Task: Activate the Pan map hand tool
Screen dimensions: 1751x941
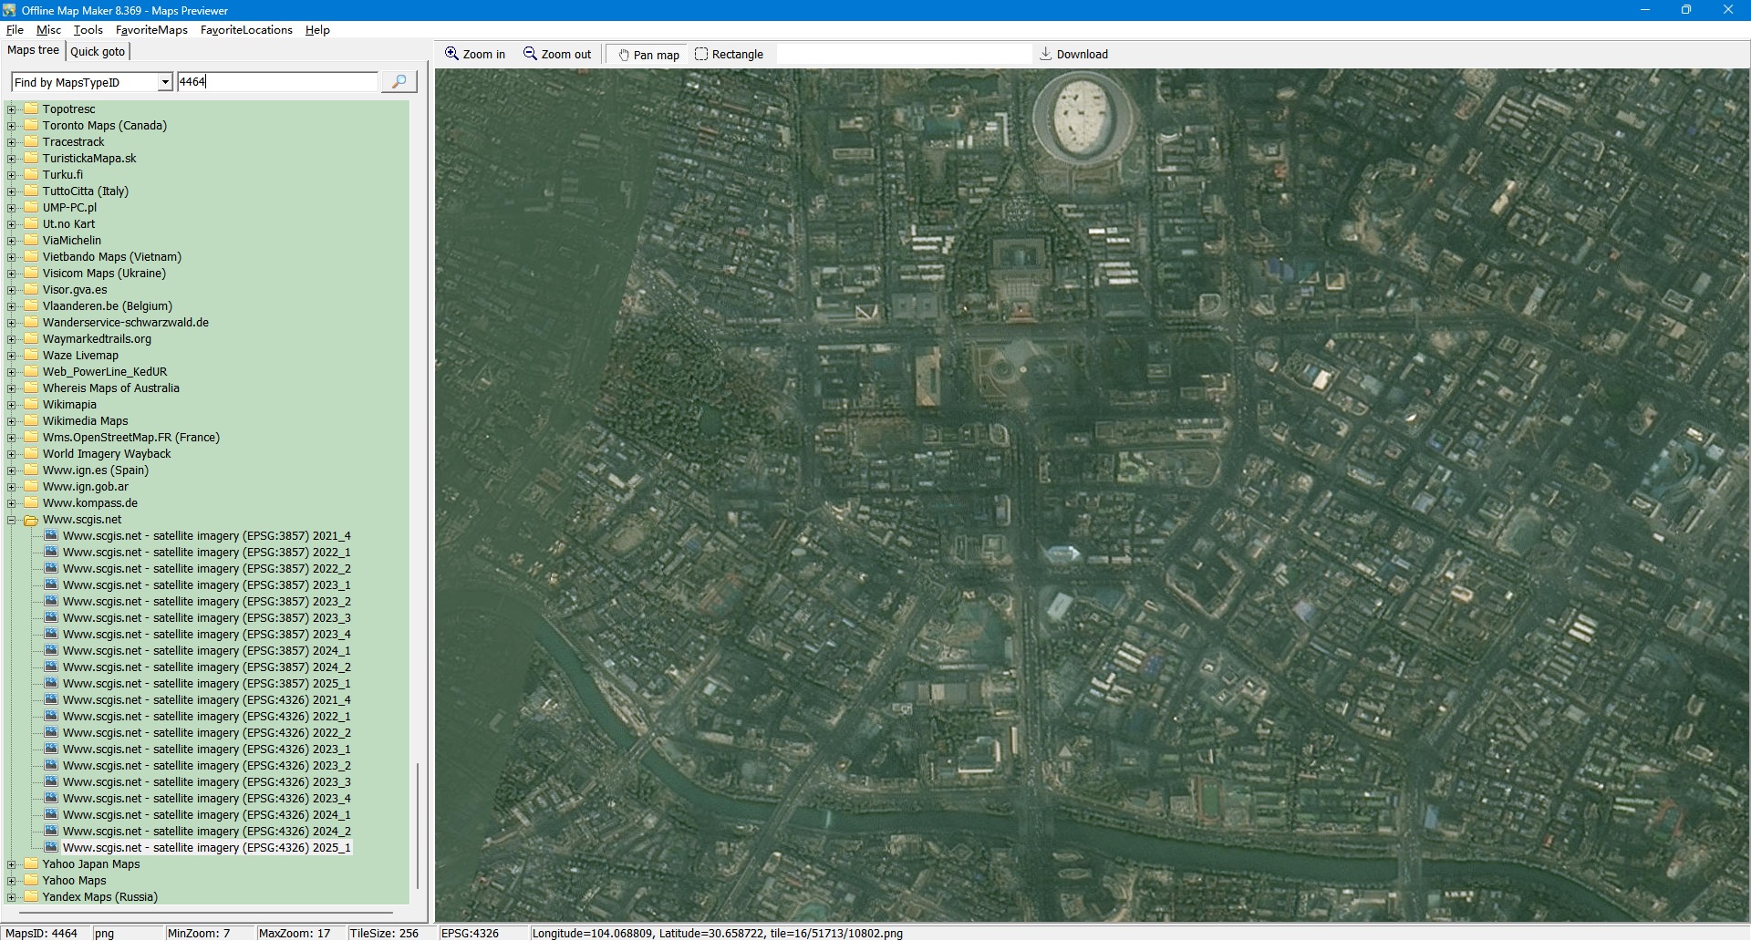Action: (648, 55)
